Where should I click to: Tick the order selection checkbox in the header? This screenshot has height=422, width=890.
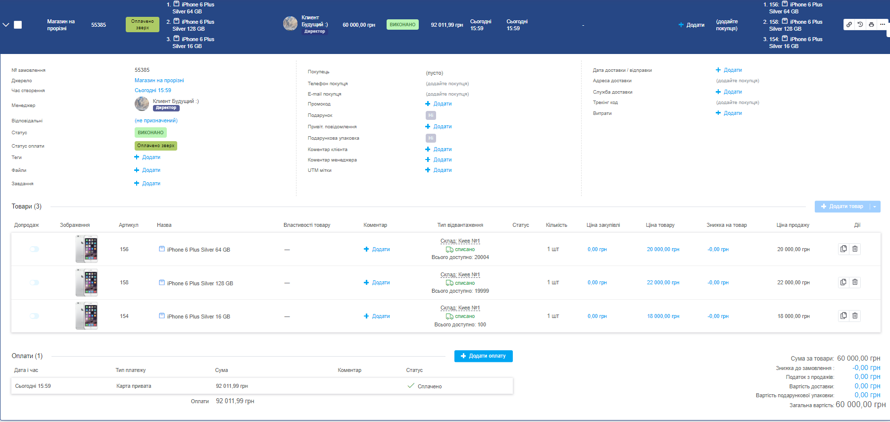18,25
